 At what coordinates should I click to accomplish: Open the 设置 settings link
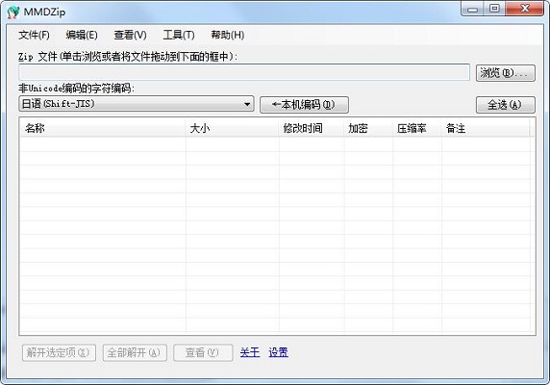(x=279, y=352)
